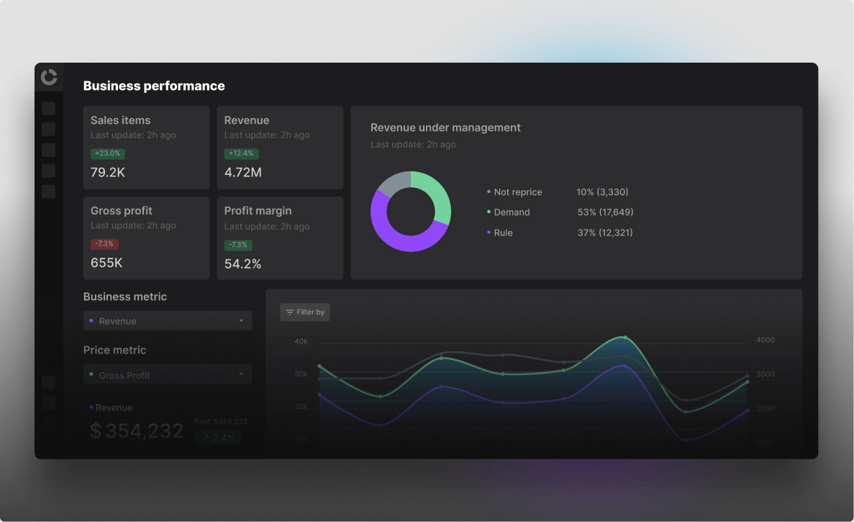The height and width of the screenshot is (522, 854).
Task: Click the 2.4% upward trend arrow badge
Action: coord(218,438)
